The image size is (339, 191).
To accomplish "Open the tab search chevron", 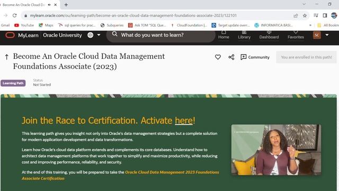I will click(304, 4).
